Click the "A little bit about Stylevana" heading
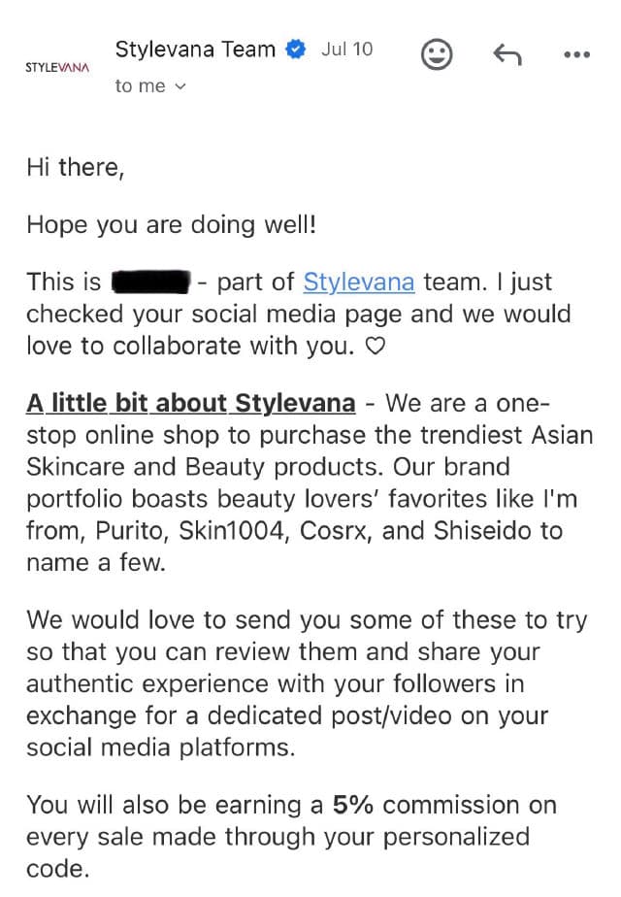The height and width of the screenshot is (897, 621). pos(191,403)
